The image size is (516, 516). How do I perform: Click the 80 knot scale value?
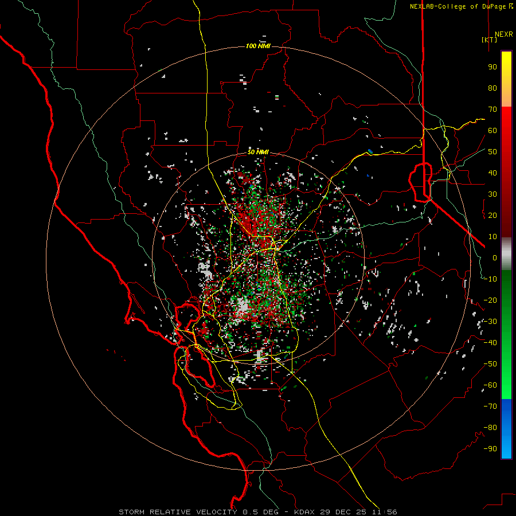492,88
